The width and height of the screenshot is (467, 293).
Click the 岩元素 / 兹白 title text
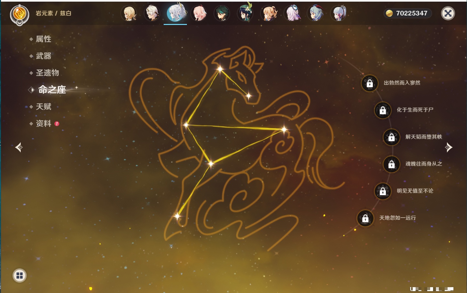(x=53, y=13)
